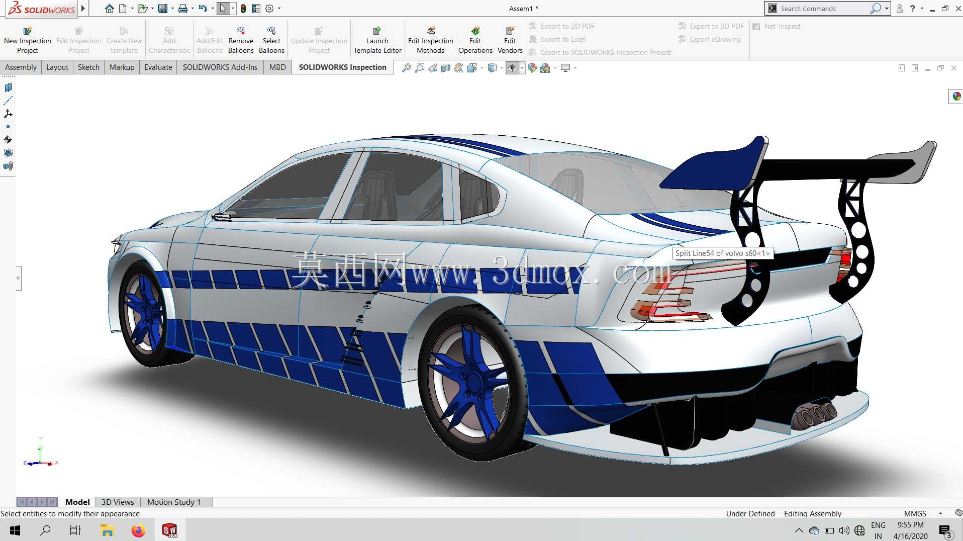963x541 pixels.
Task: Open the Edit Vendors tool
Action: 510,40
